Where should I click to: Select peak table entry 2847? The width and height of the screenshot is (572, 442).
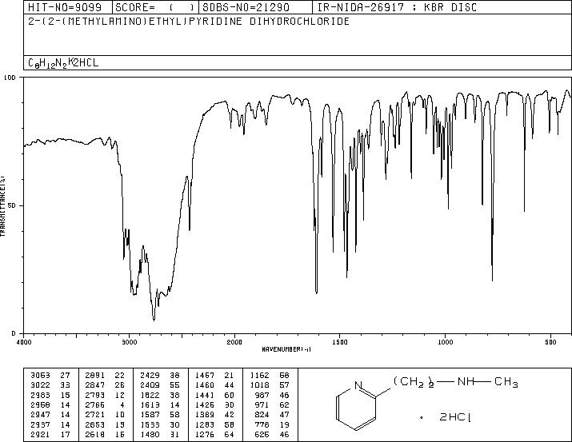[95, 385]
